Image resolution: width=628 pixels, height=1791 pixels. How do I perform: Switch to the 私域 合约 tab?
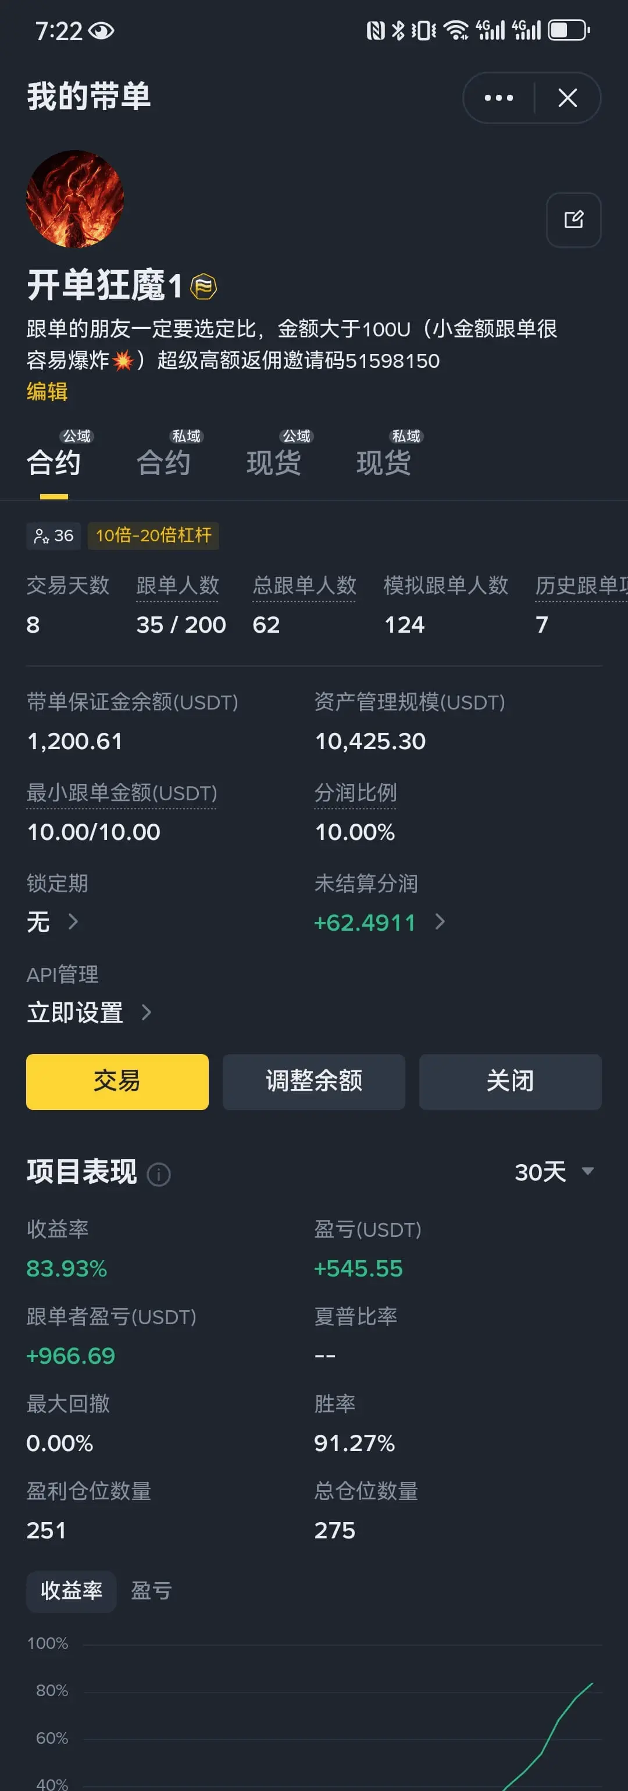tap(164, 455)
